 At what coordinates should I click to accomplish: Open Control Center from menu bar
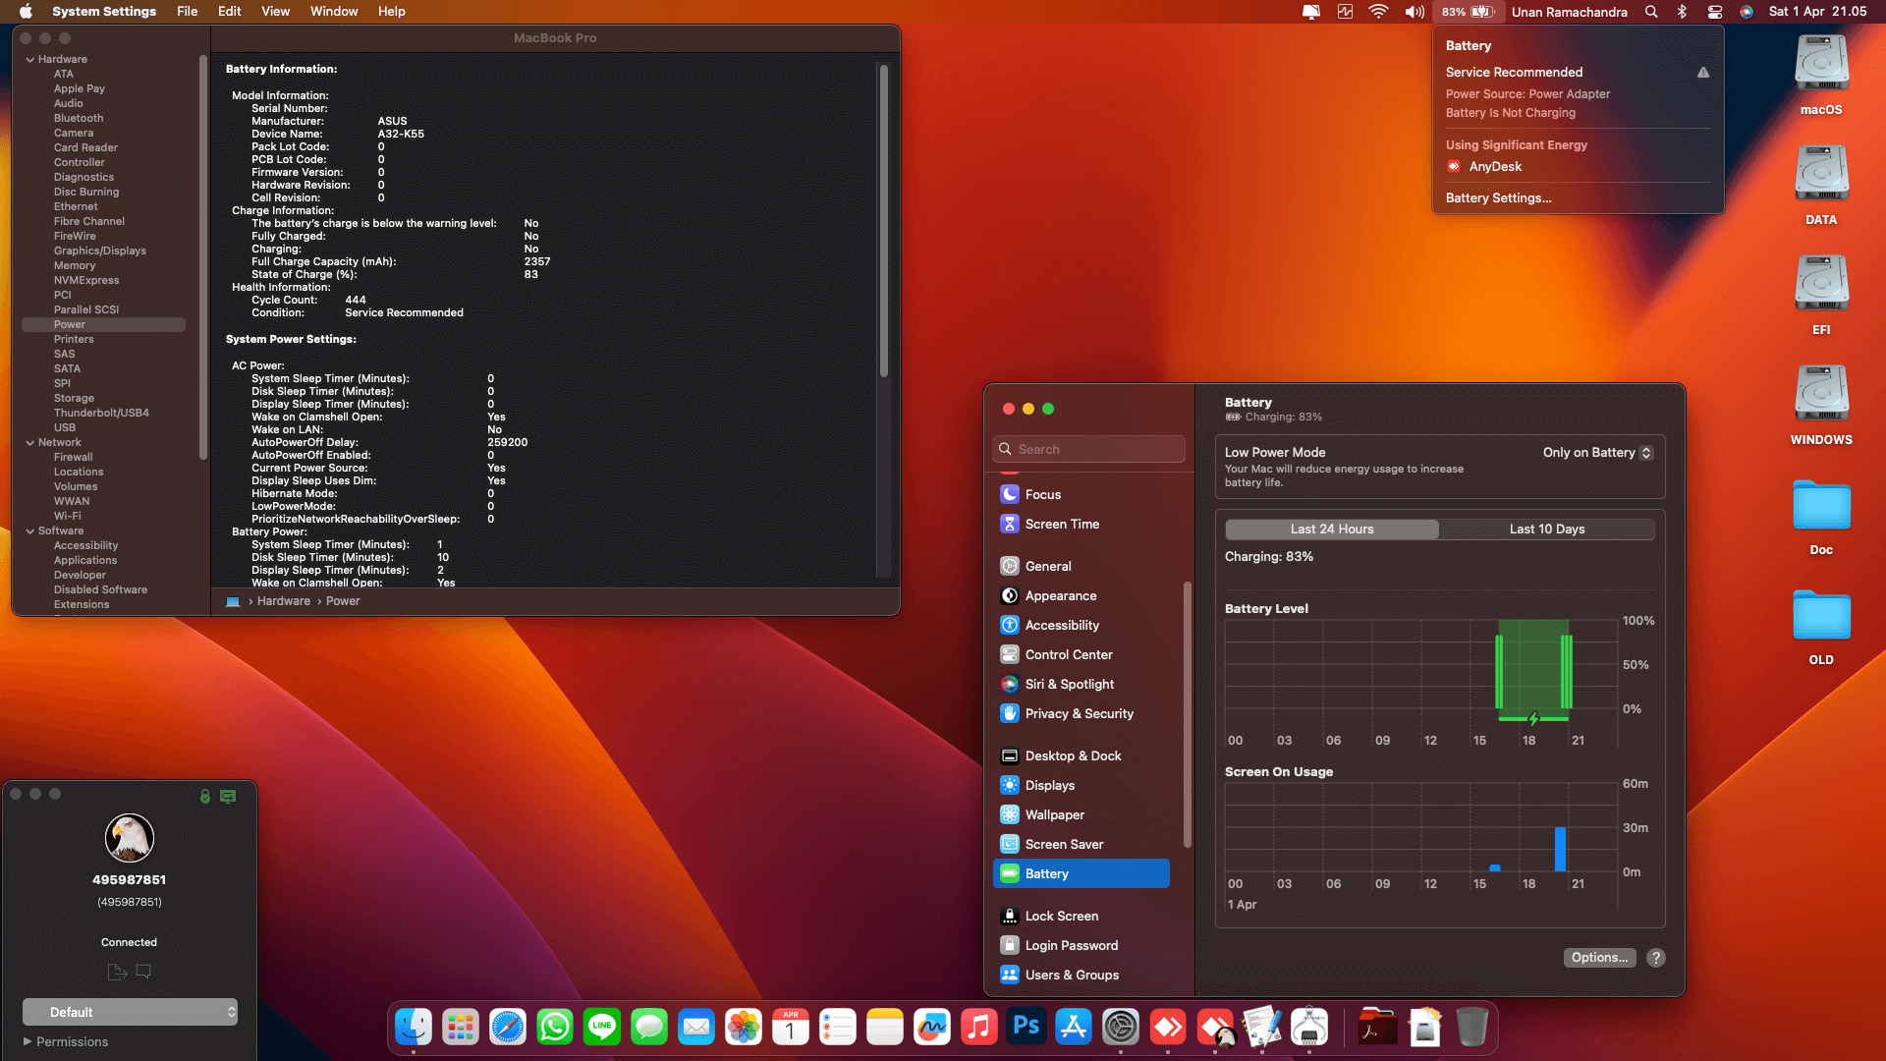pyautogui.click(x=1715, y=12)
